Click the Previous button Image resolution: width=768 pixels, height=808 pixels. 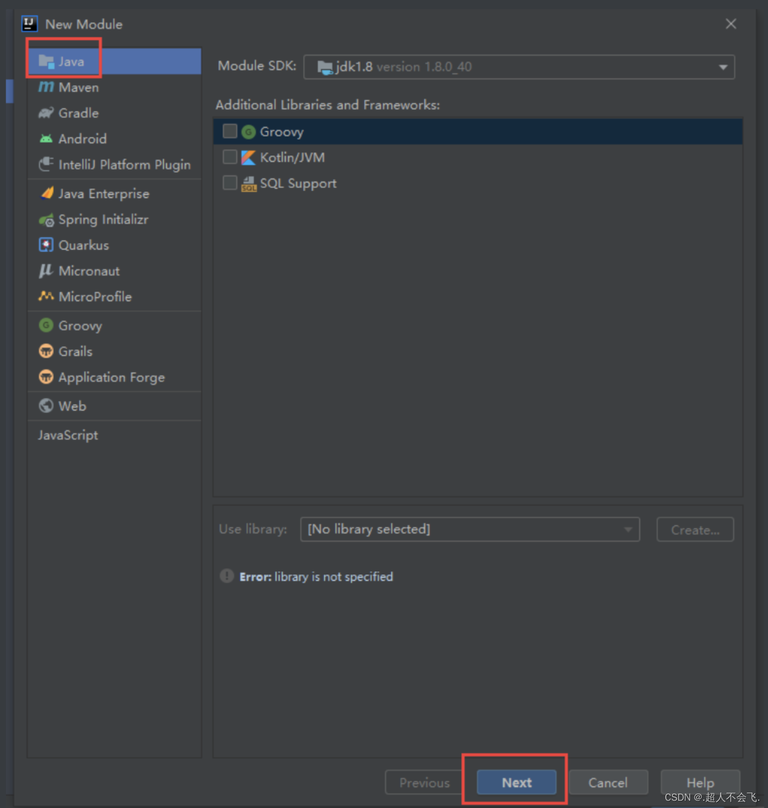tap(424, 782)
